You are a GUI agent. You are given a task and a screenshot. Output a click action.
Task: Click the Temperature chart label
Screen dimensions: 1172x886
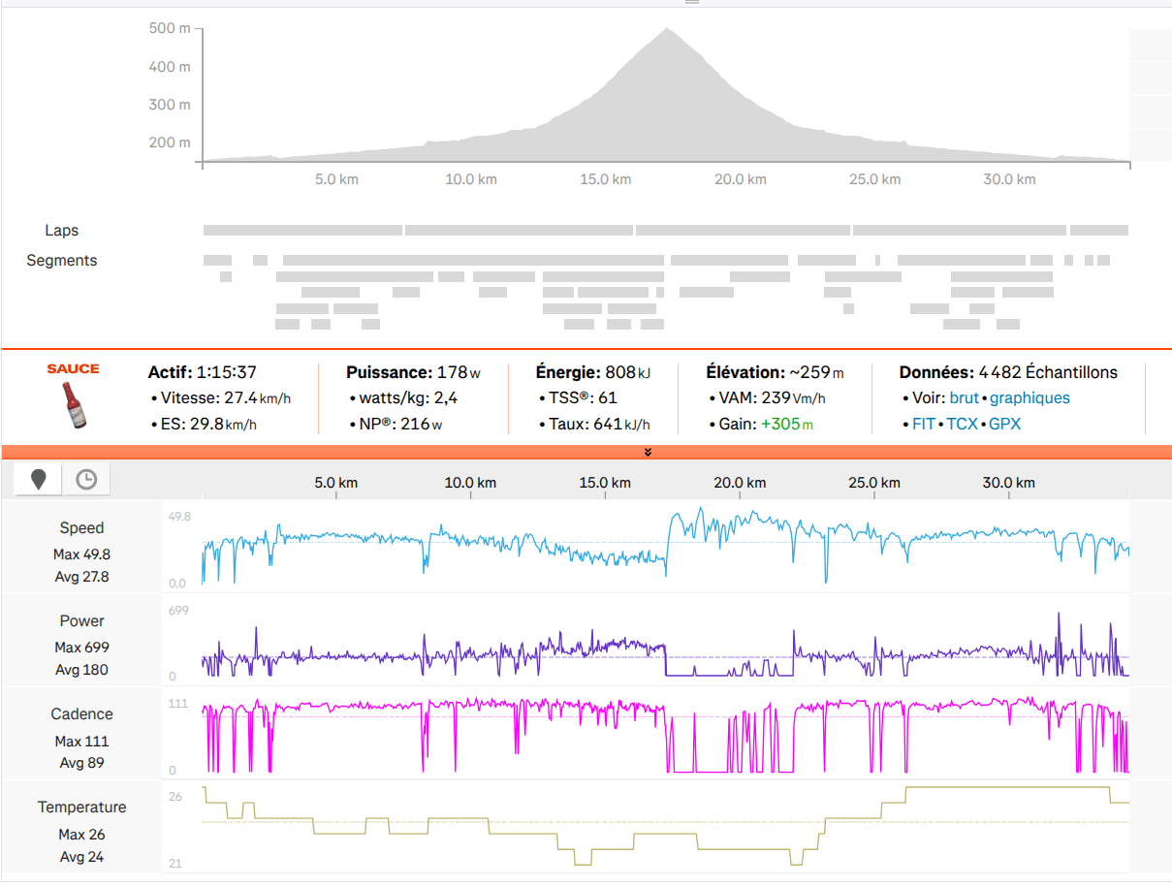(81, 807)
